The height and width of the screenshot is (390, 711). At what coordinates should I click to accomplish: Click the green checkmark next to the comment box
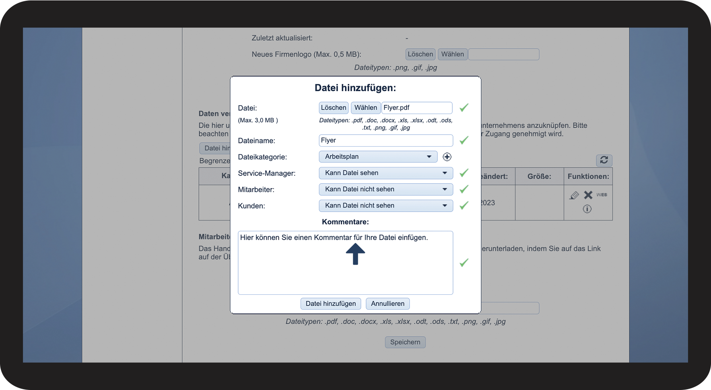[464, 263]
